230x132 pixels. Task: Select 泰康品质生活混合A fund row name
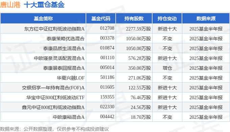pyautogui.click(x=64, y=48)
